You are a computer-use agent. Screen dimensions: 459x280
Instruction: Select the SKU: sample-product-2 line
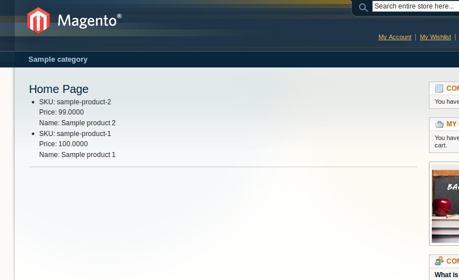click(75, 102)
